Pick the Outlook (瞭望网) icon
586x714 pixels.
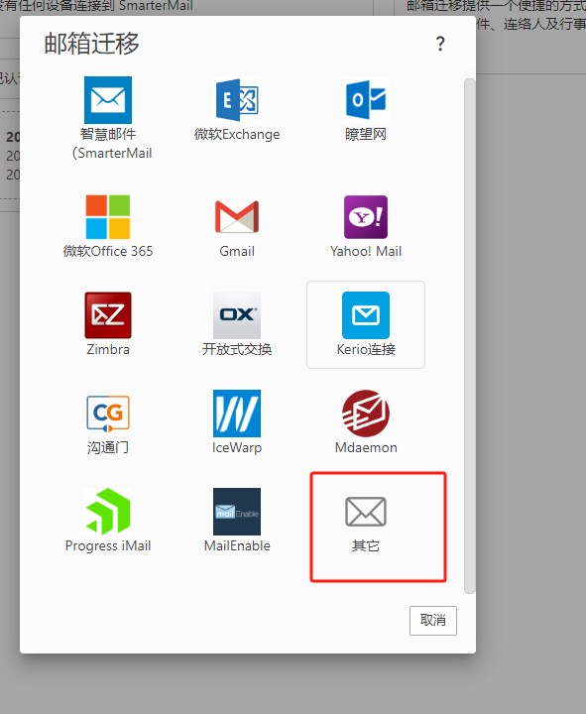point(366,100)
